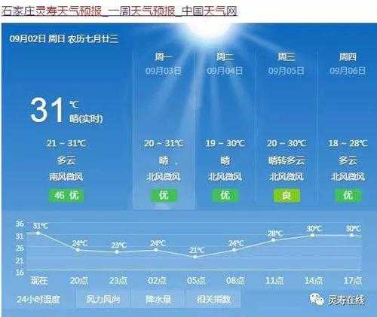
Task: Switch to the 风力风向 tab
Action: [103, 299]
